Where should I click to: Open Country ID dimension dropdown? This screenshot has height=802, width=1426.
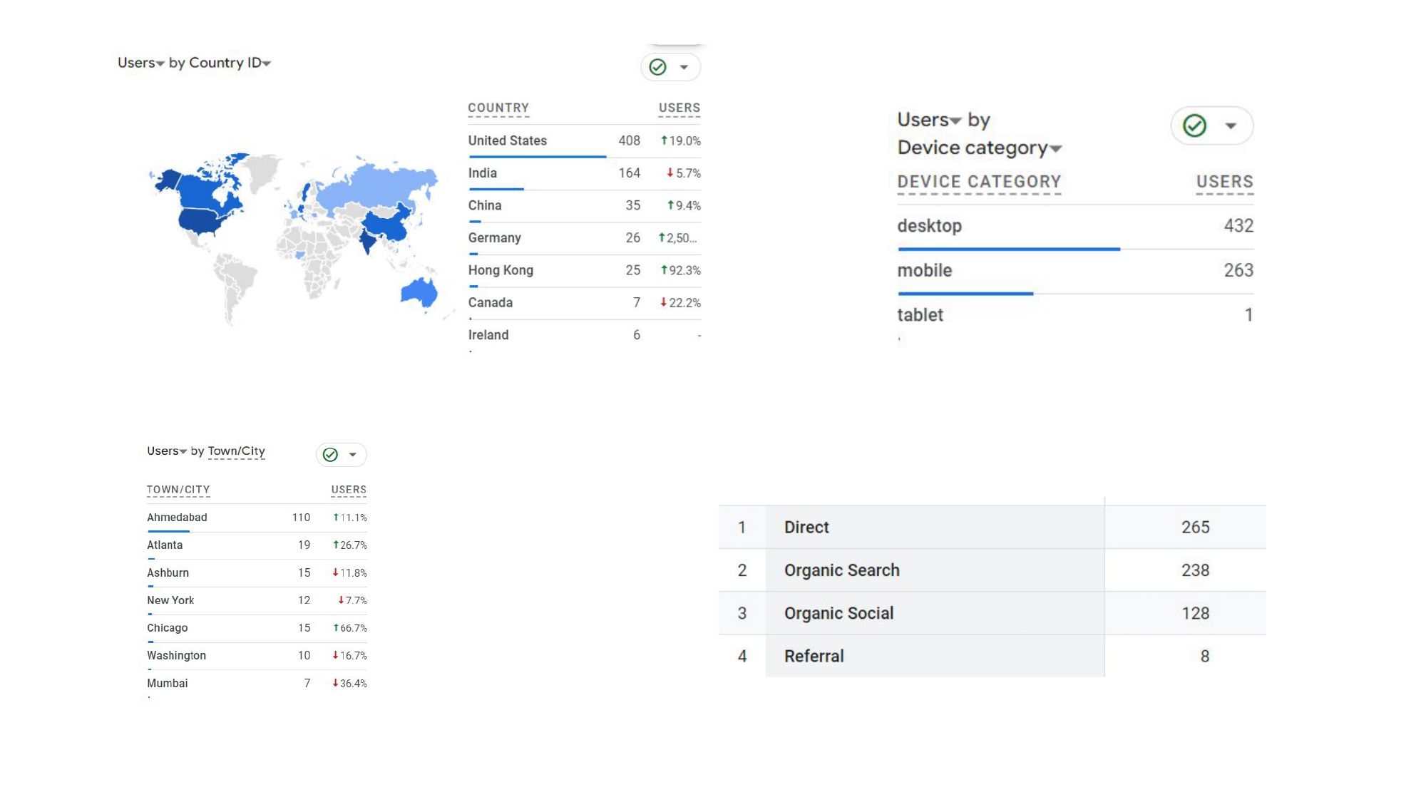pos(230,63)
